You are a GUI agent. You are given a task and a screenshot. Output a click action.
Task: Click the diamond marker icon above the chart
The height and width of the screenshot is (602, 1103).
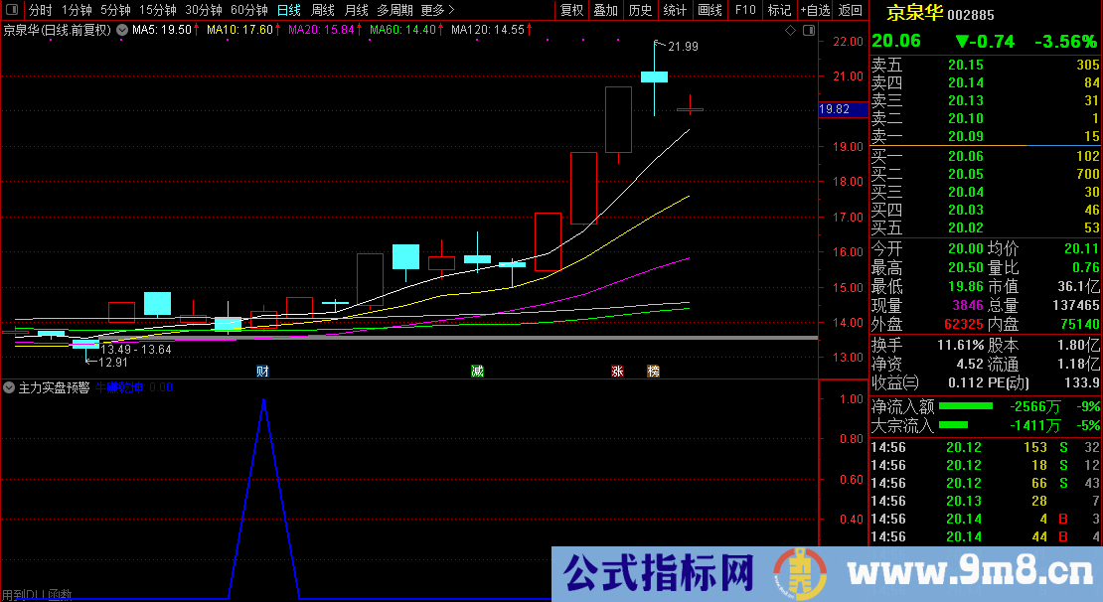[791, 30]
